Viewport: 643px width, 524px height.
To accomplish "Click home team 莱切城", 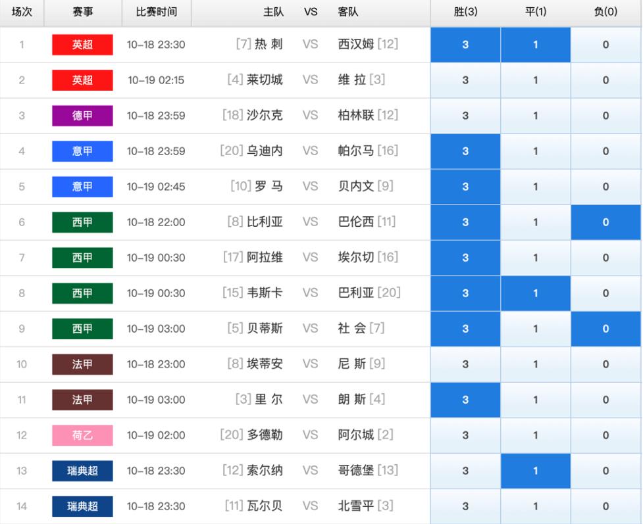I will pos(265,80).
